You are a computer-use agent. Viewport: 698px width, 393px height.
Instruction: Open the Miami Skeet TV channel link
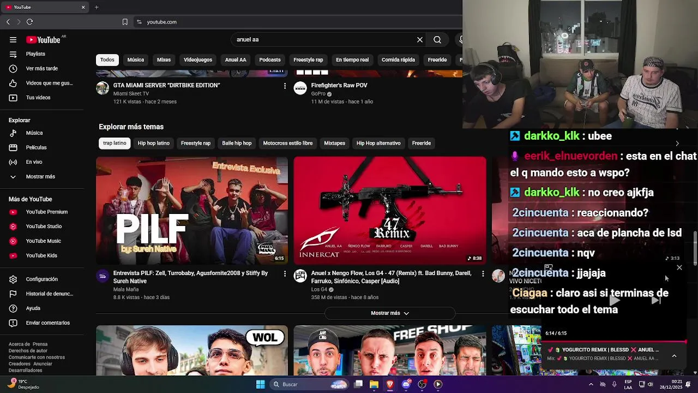click(x=131, y=94)
